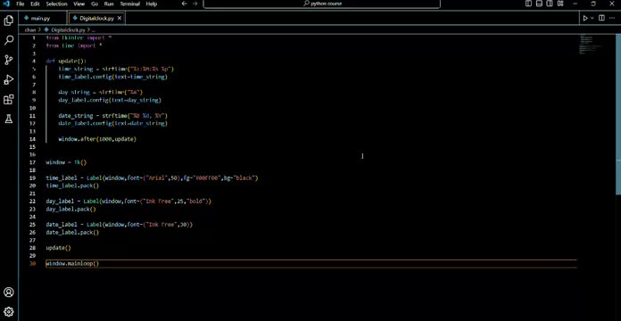The width and height of the screenshot is (621, 321).
Task: Toggle the primary side bar layout button
Action: (x=529, y=4)
